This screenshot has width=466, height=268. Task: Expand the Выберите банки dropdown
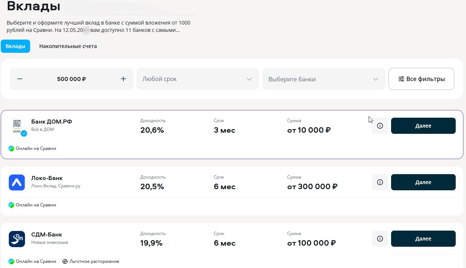(324, 79)
